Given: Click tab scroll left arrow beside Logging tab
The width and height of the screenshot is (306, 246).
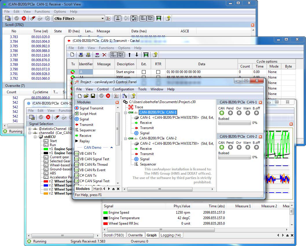Looking at the screenshot, I should [278, 235].
